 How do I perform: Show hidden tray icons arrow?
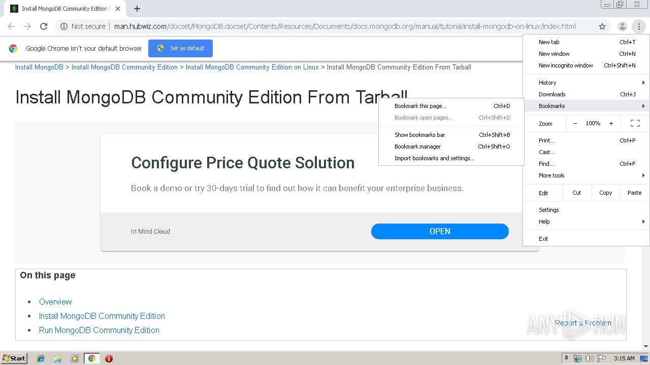(x=566, y=358)
